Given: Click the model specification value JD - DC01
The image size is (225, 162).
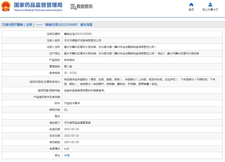Looking at the screenshot, I should pyautogui.click(x=70, y=73).
